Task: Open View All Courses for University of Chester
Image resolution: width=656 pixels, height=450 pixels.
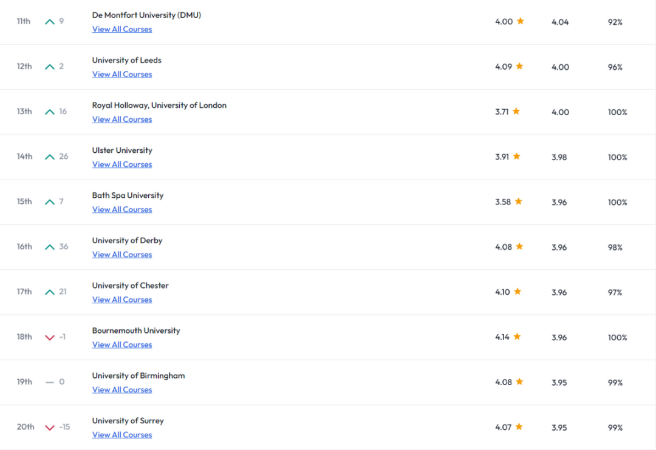Action: 121,300
